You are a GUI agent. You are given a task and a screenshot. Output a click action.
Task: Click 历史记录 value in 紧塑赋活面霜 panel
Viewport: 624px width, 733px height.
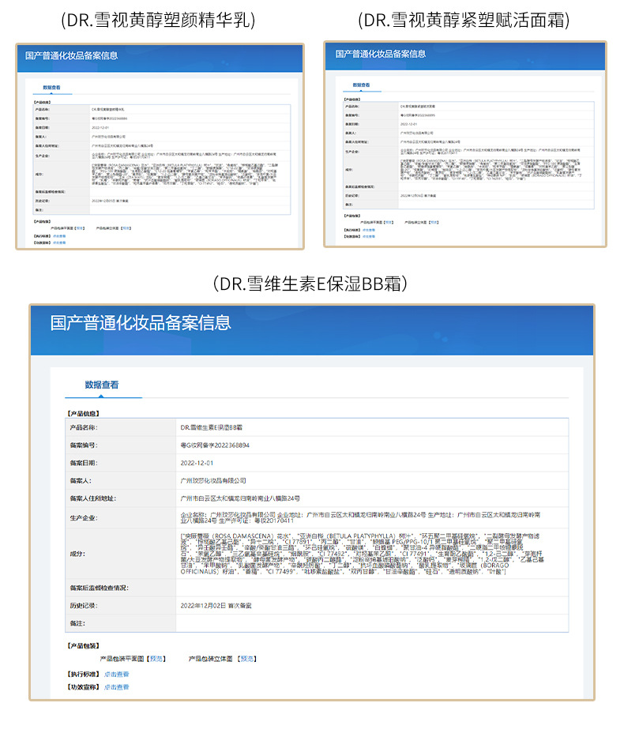tap(418, 195)
